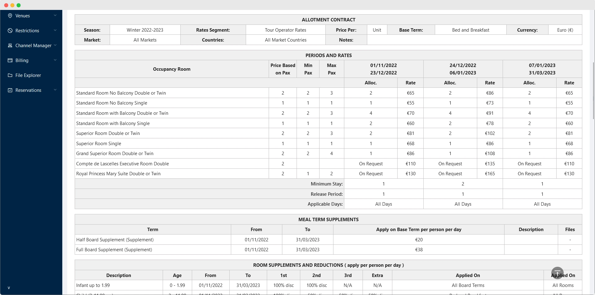Open the Billing sidebar menu
This screenshot has width=595, height=295.
tap(31, 60)
